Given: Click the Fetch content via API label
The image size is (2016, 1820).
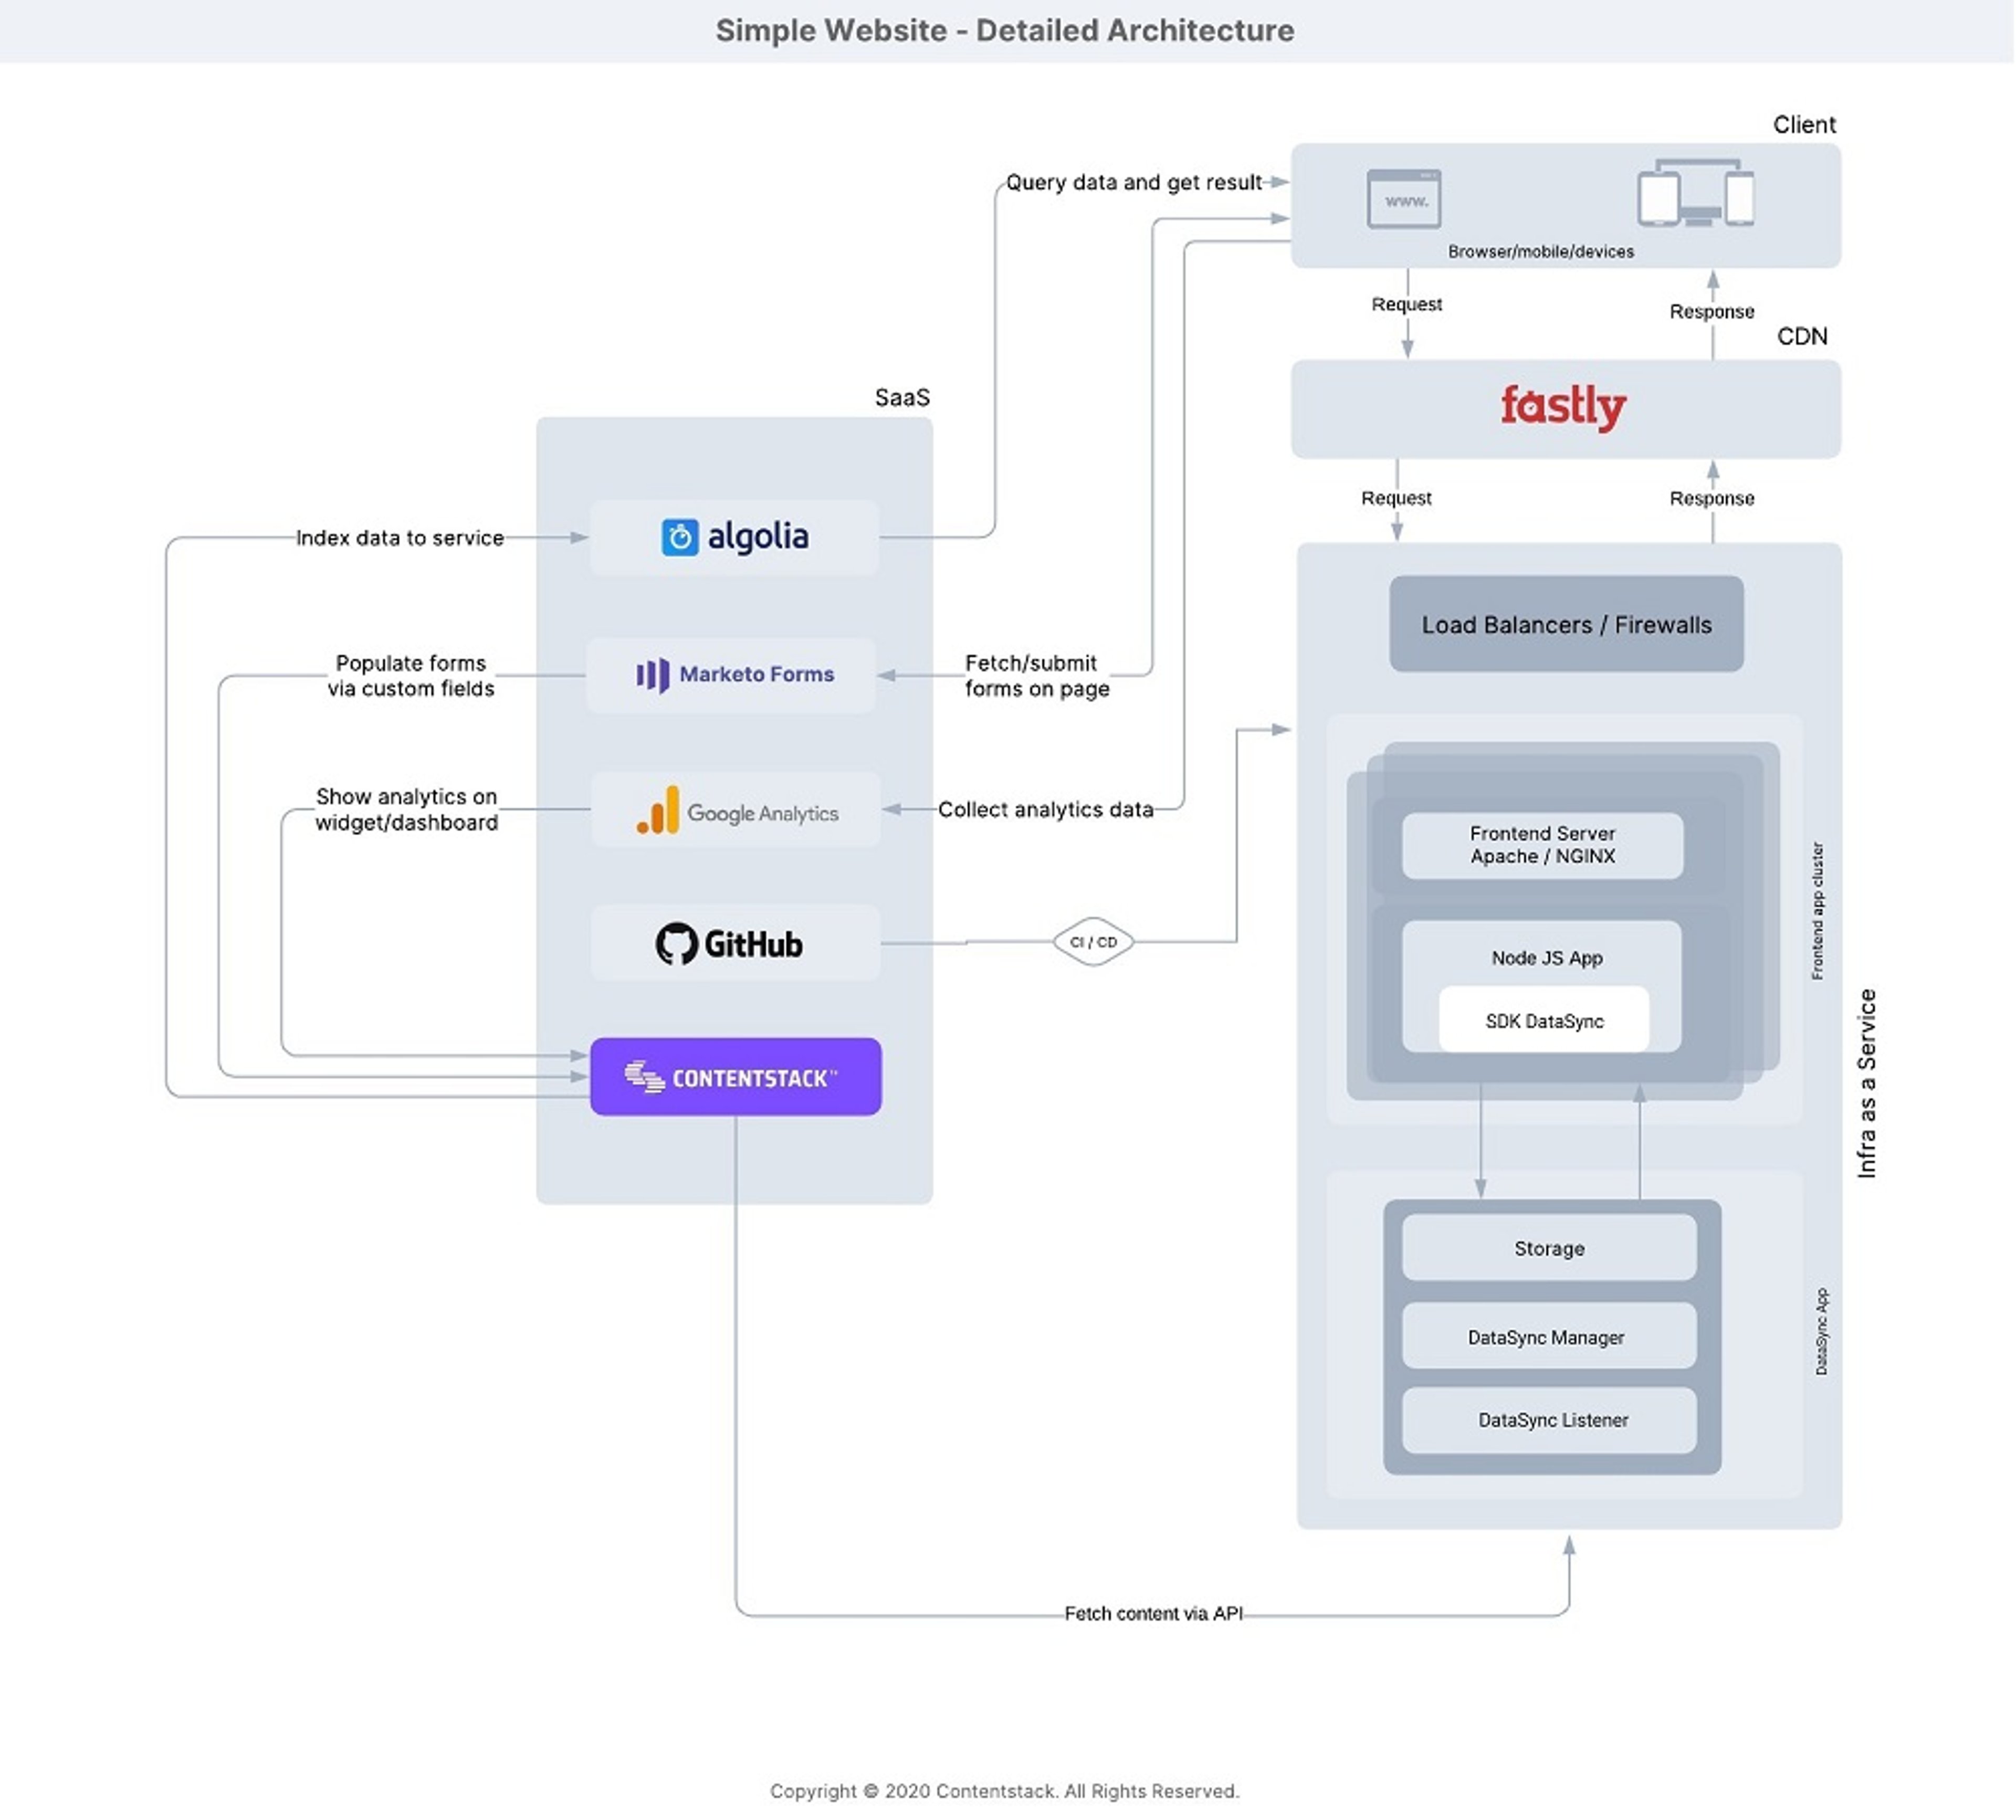Looking at the screenshot, I should (x=1154, y=1613).
